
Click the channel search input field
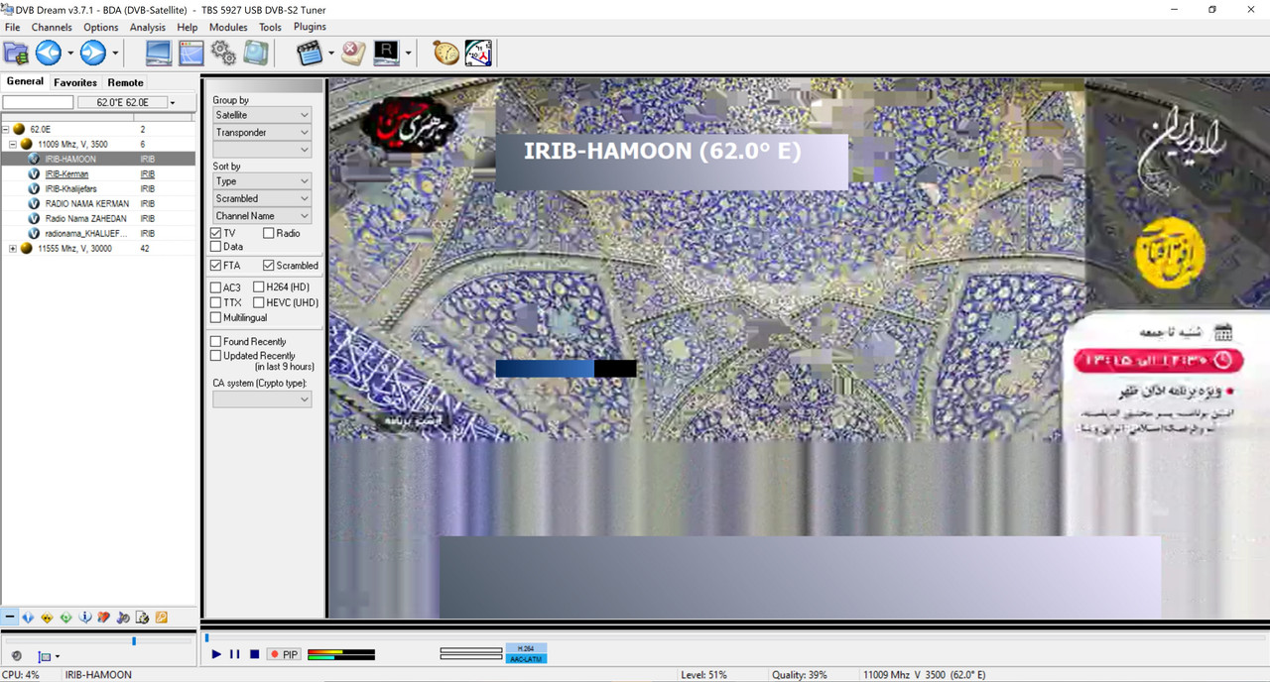click(x=38, y=102)
